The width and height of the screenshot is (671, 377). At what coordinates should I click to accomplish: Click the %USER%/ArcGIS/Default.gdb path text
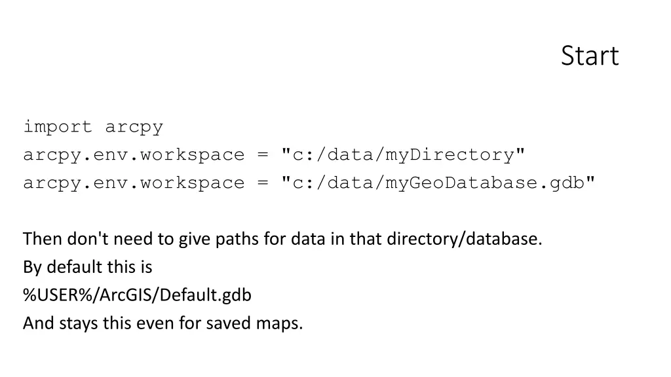(138, 295)
